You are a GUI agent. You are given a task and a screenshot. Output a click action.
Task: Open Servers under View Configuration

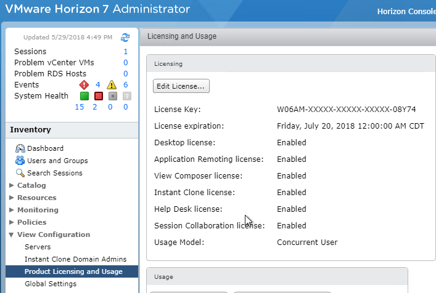(38, 247)
